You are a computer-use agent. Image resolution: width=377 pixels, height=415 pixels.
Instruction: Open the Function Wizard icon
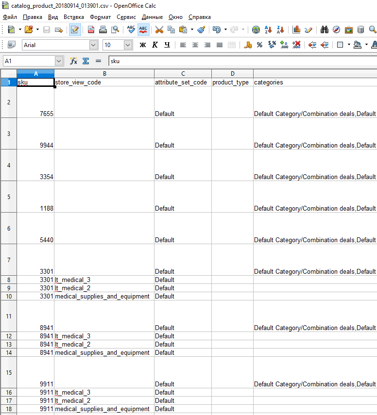point(74,61)
